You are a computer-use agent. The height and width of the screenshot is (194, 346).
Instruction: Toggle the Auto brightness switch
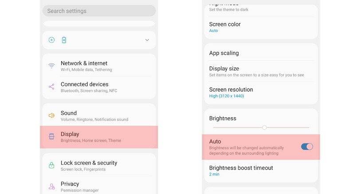click(307, 147)
